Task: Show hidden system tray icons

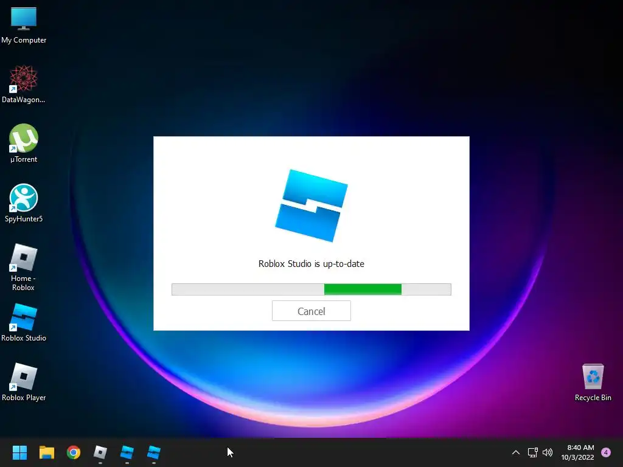Action: (x=516, y=452)
